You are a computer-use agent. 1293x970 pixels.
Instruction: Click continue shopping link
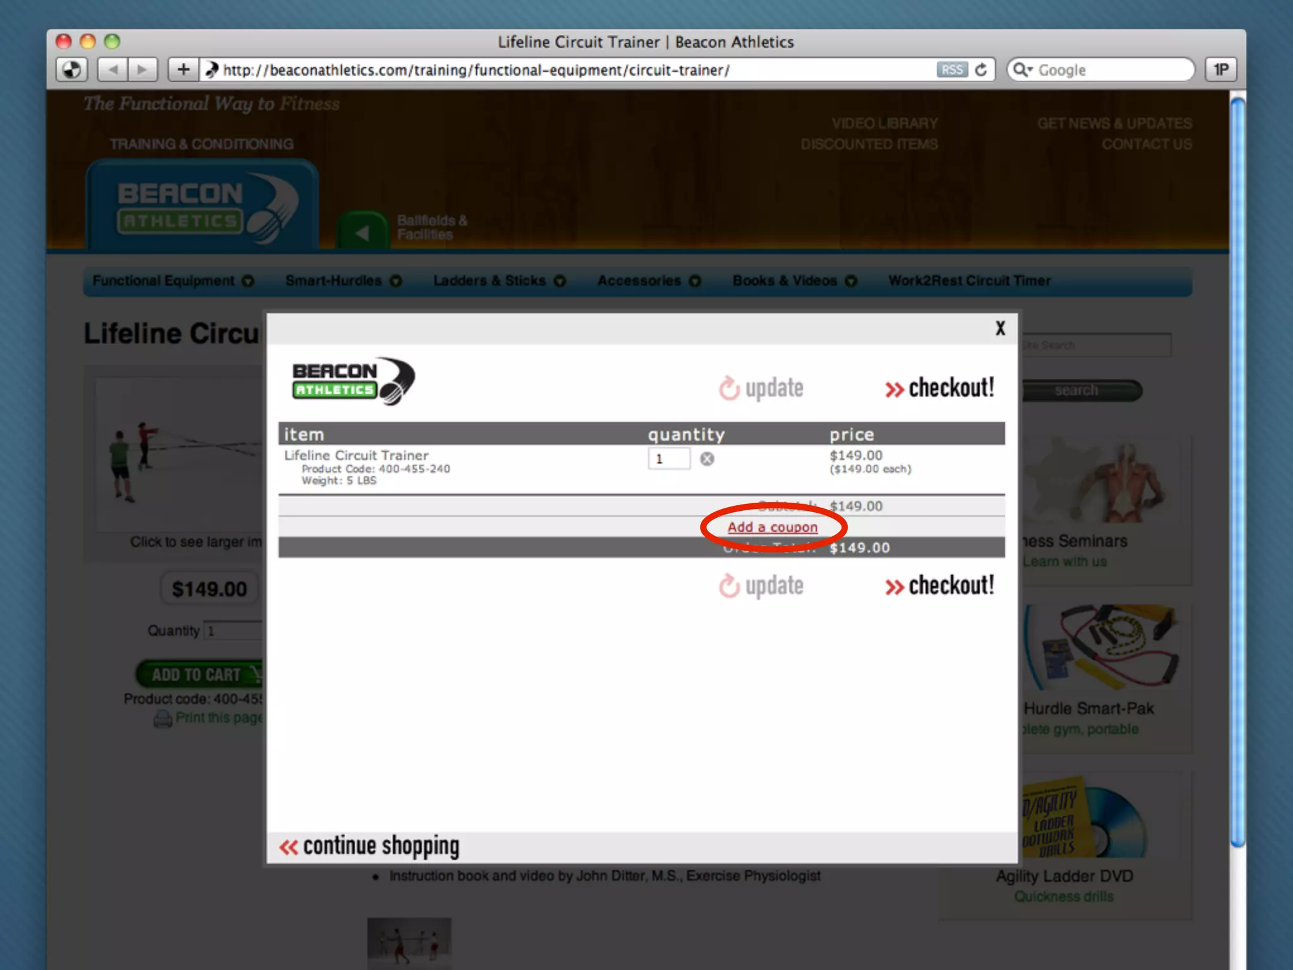[369, 846]
